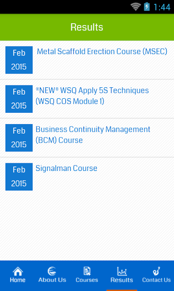174x291 pixels.
Task: Open the About Us globe icon
Action: click(52, 271)
